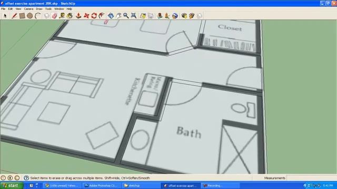337x189 pixels.
Task: Select the Arc tool
Action: (x=38, y=16)
